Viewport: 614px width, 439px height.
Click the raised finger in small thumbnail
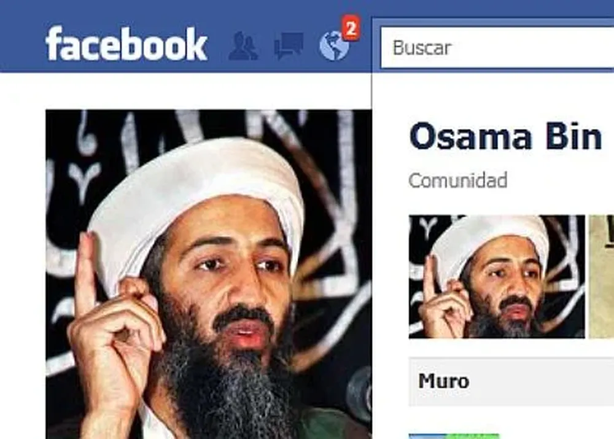pos(430,275)
